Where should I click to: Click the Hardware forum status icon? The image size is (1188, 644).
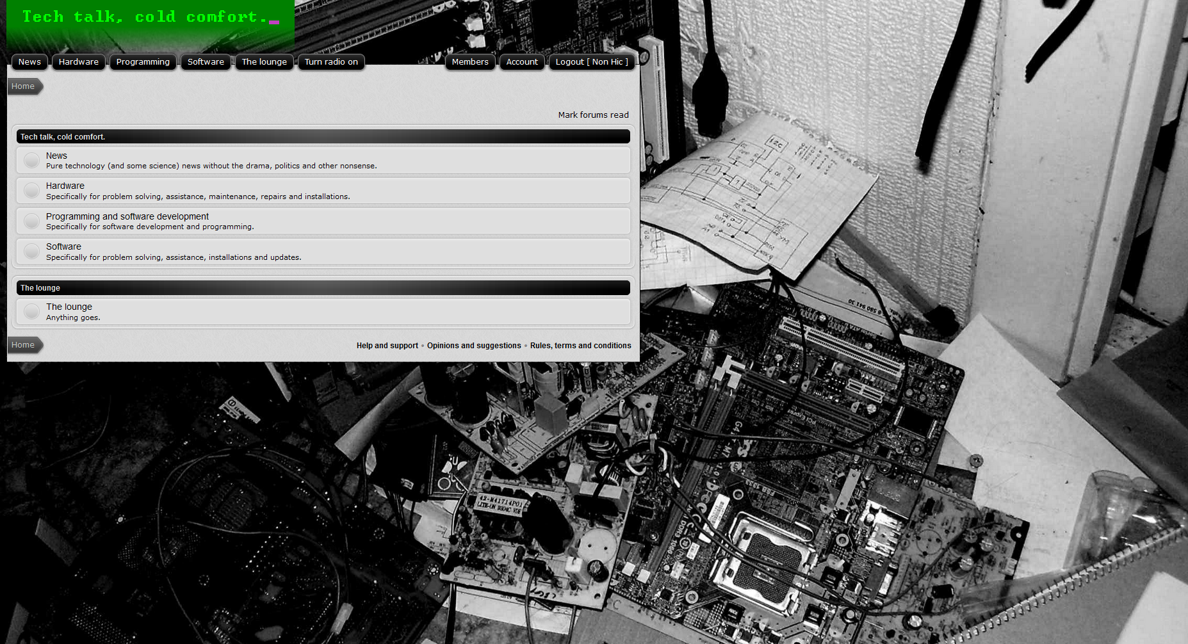coord(31,191)
